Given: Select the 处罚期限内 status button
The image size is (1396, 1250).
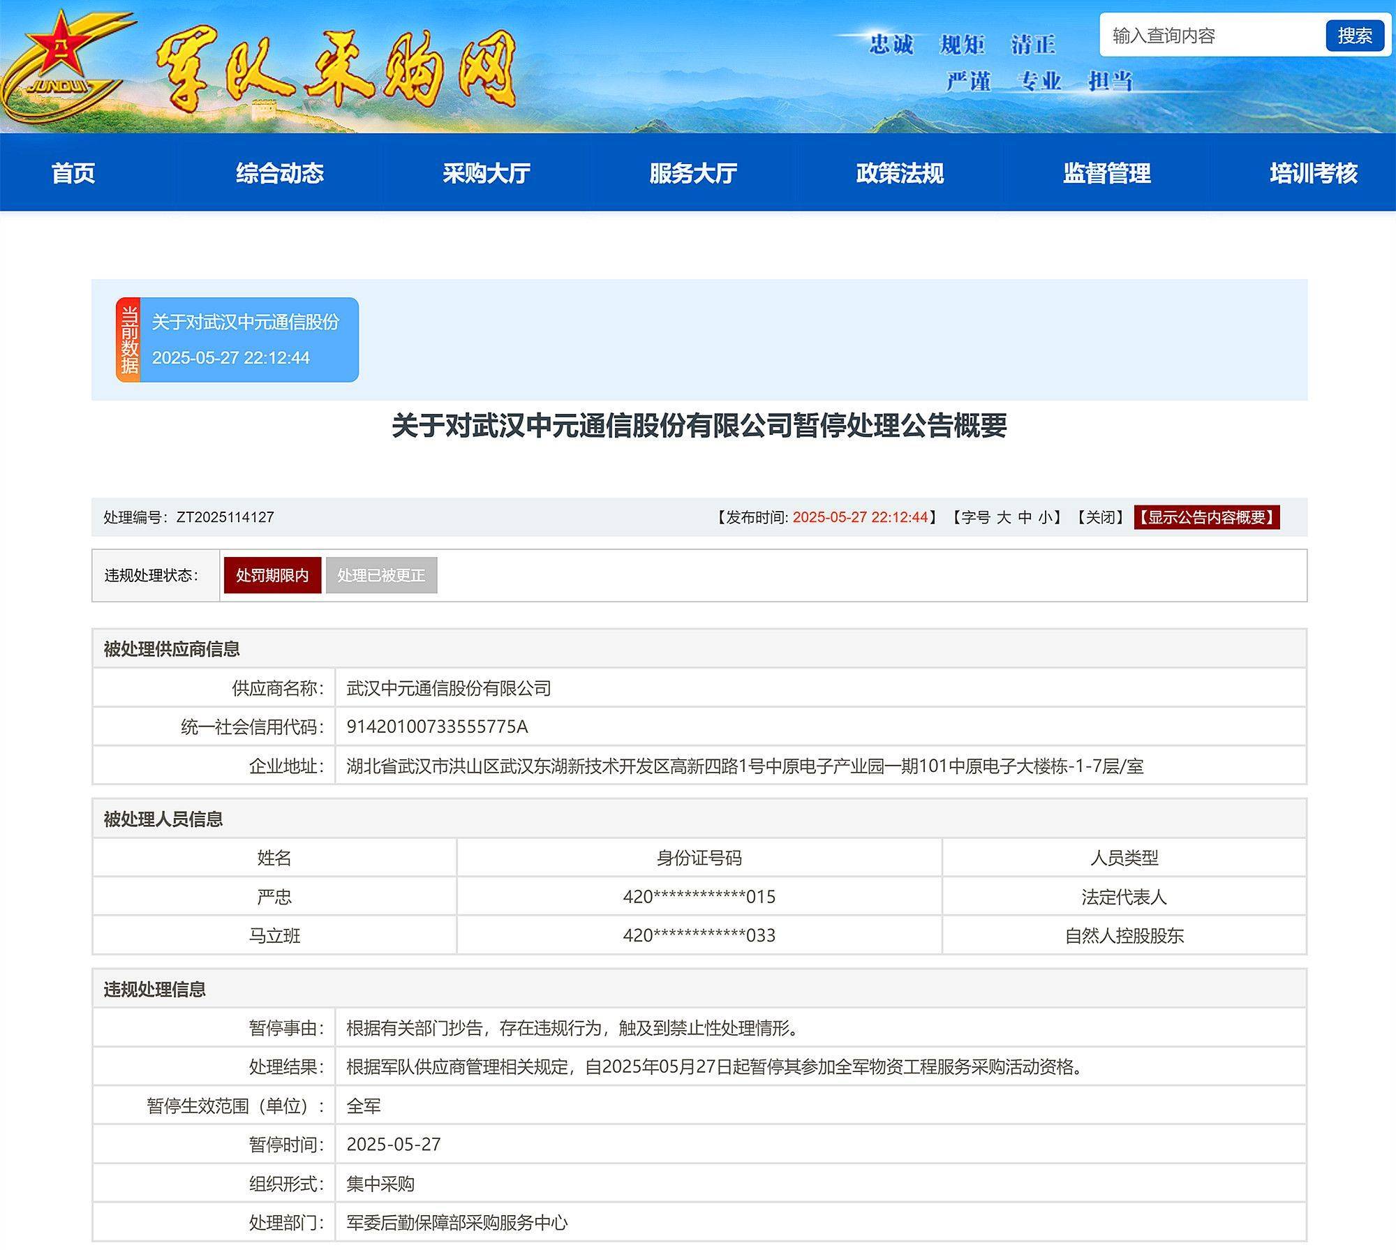Looking at the screenshot, I should (x=272, y=575).
